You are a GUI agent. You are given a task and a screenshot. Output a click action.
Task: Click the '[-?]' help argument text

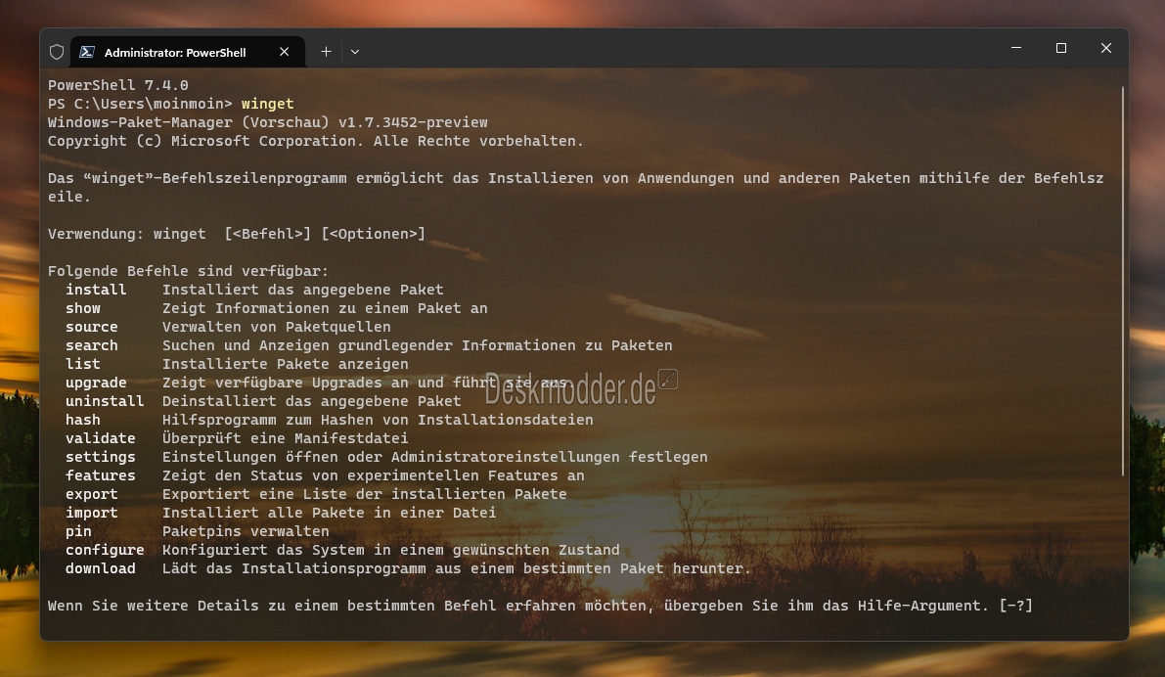[x=1015, y=606]
